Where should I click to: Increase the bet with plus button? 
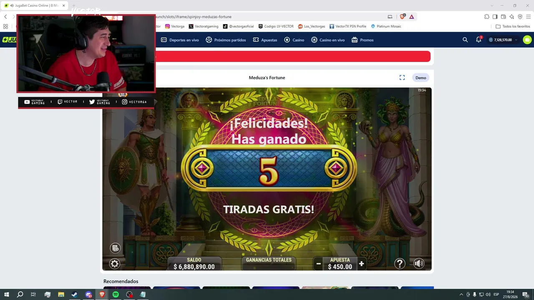coord(361,264)
